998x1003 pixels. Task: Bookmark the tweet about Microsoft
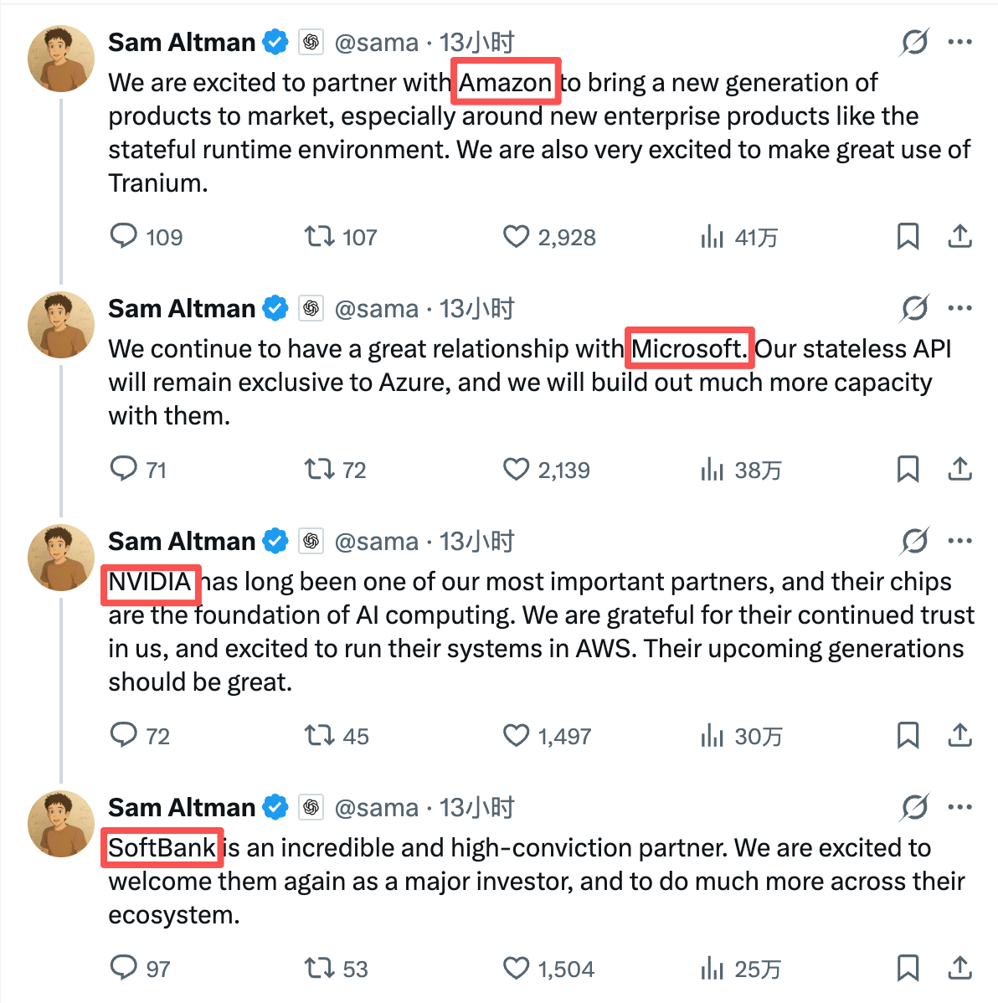click(908, 469)
